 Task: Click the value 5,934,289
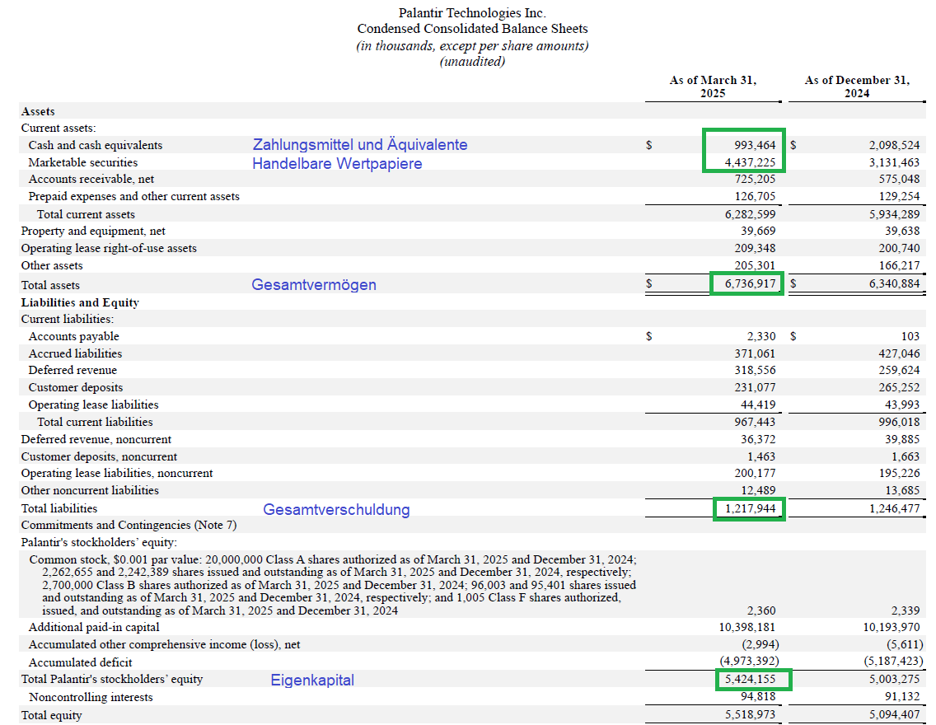(894, 214)
